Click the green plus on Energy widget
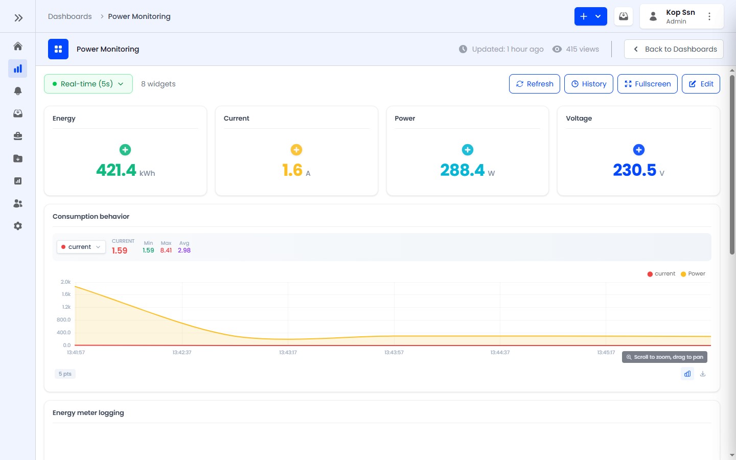The image size is (736, 460). pos(125,150)
